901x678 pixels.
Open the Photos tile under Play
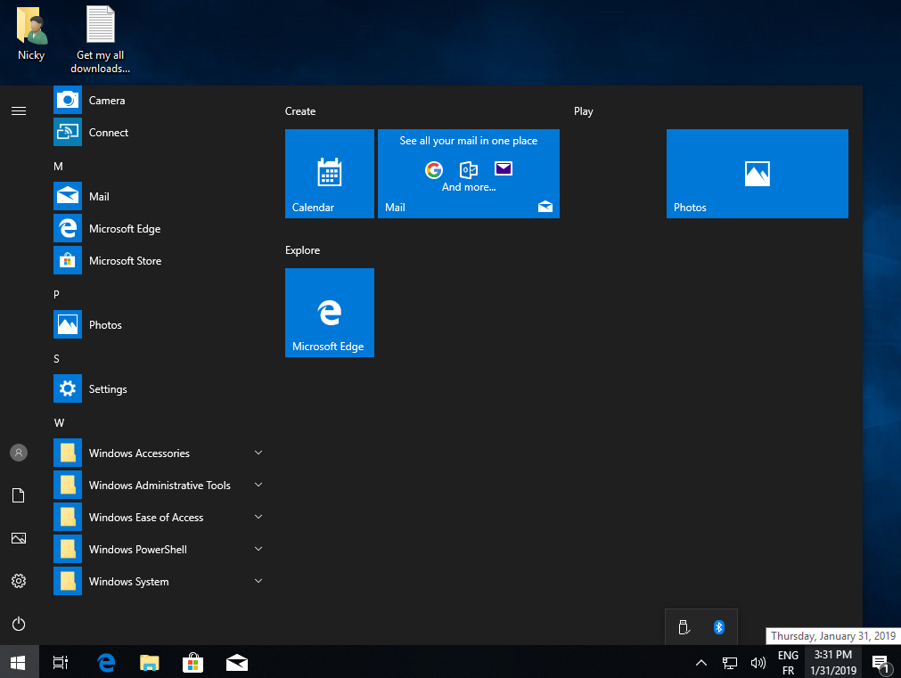[x=757, y=174]
